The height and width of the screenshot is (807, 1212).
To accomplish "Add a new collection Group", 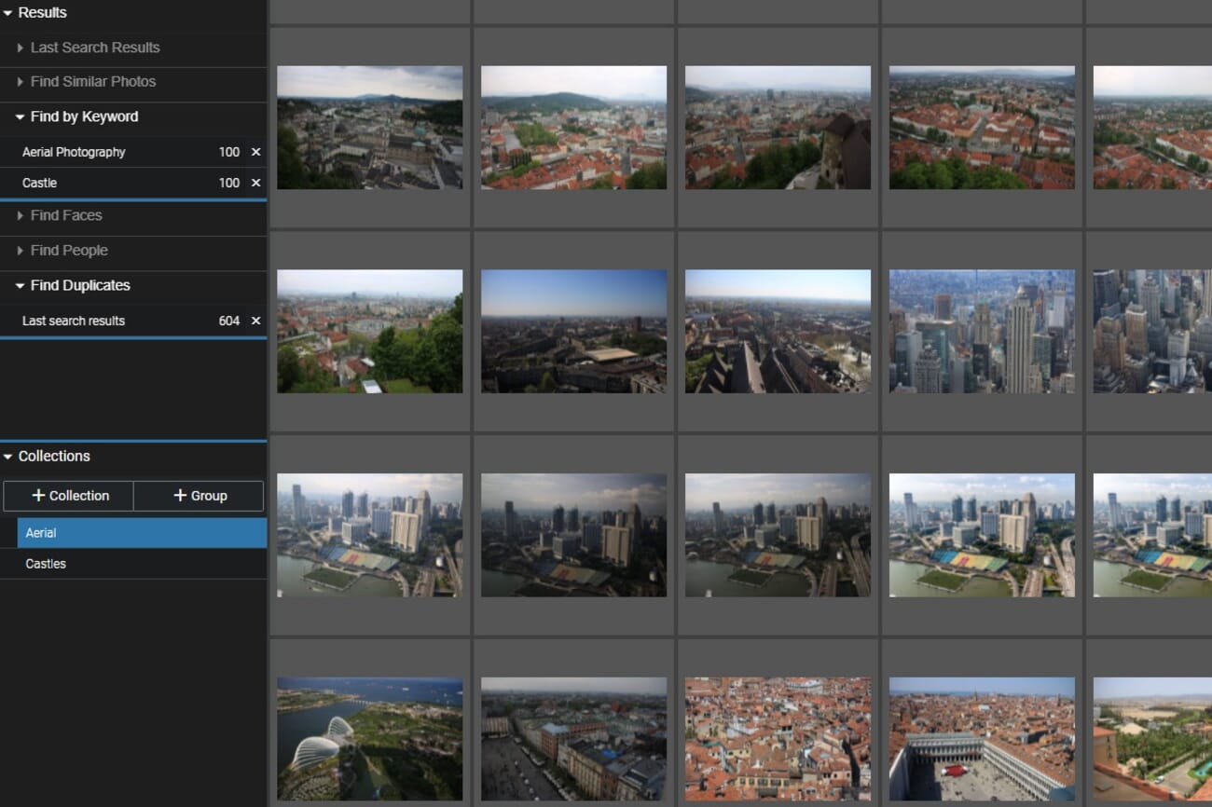I will pyautogui.click(x=199, y=496).
